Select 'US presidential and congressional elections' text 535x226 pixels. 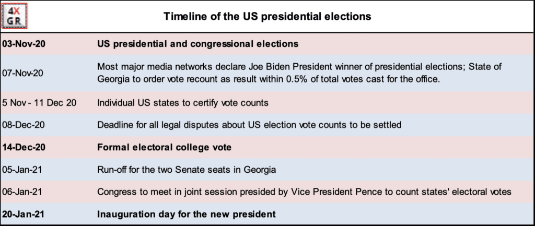pyautogui.click(x=197, y=44)
